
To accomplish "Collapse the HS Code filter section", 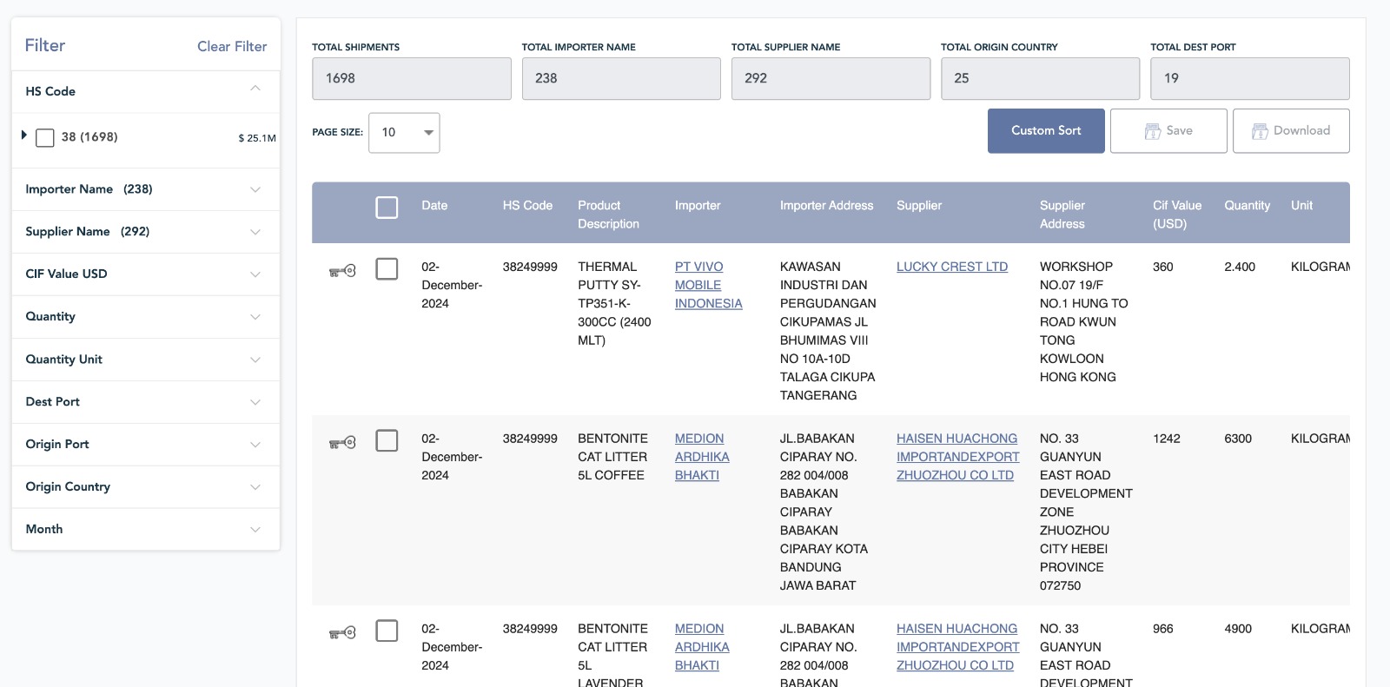I will coord(255,89).
